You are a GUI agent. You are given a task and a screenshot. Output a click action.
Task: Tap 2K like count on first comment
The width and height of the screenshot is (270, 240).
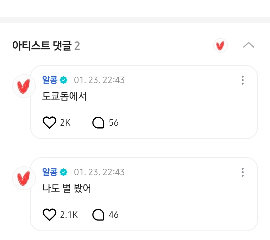point(65,123)
